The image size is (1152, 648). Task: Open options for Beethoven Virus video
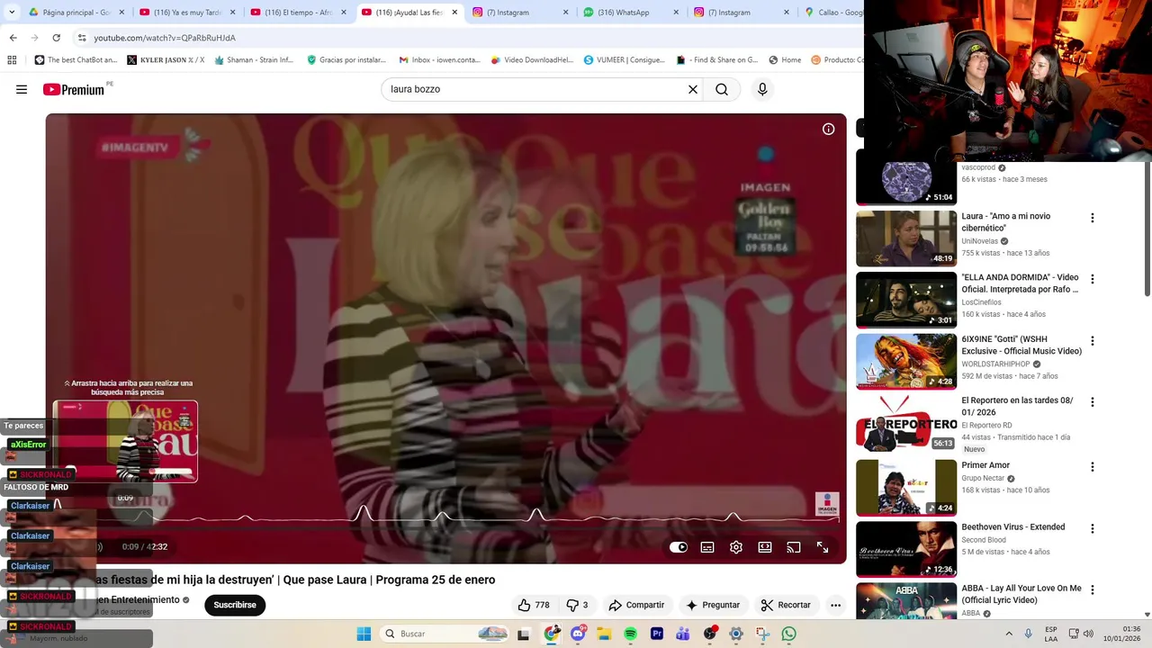pos(1093,528)
